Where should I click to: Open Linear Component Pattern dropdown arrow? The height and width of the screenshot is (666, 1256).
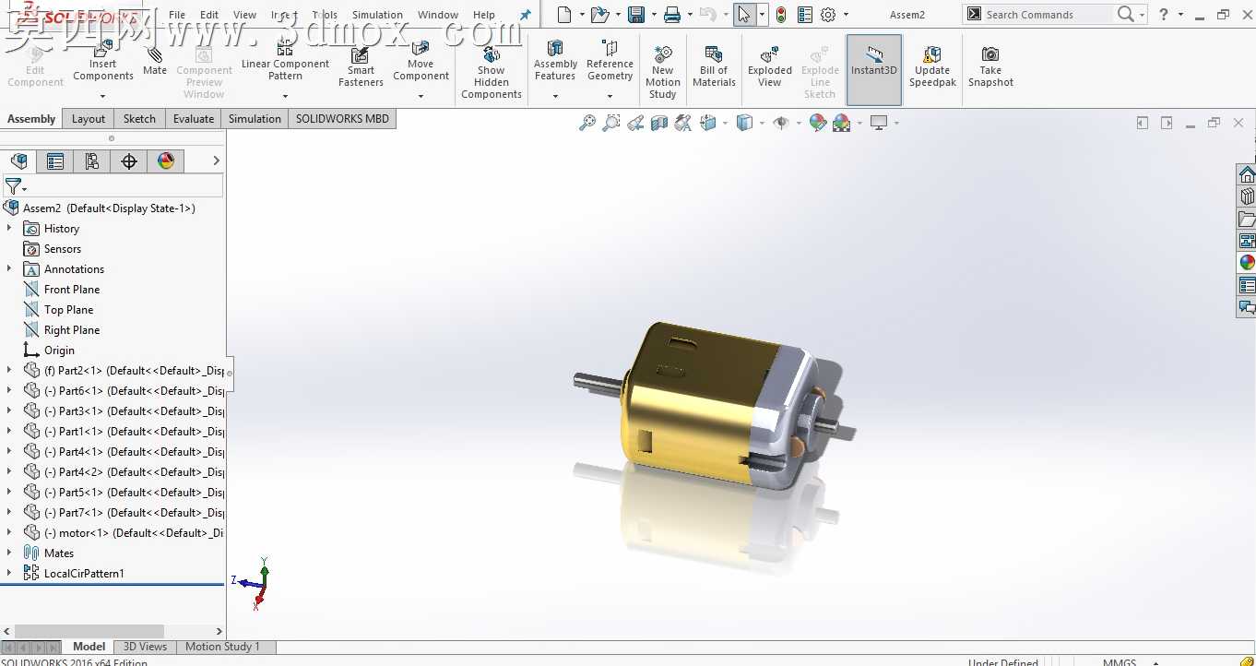(x=285, y=96)
